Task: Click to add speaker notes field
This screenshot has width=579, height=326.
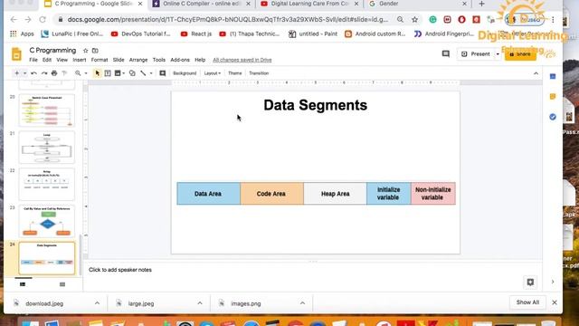Action: click(312, 270)
